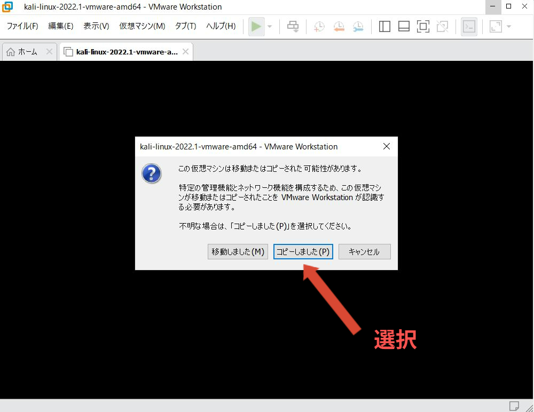Open the stretch display dropdown arrow
This screenshot has height=412, width=534.
tap(509, 27)
